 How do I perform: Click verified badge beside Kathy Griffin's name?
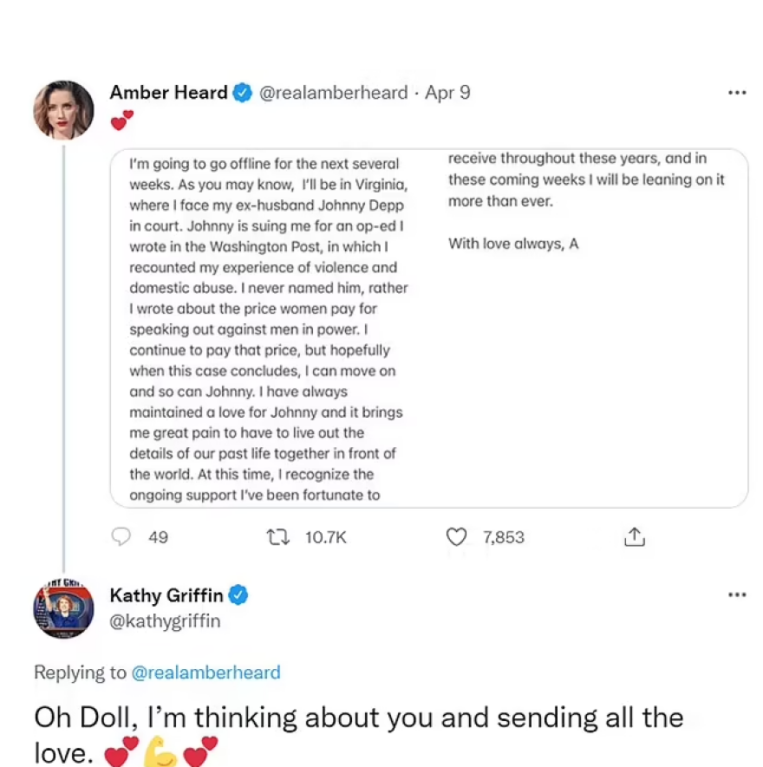239,595
